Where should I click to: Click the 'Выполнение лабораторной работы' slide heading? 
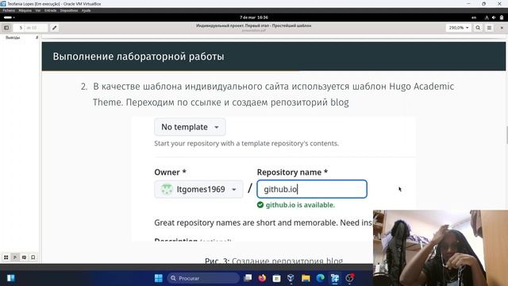click(x=138, y=56)
